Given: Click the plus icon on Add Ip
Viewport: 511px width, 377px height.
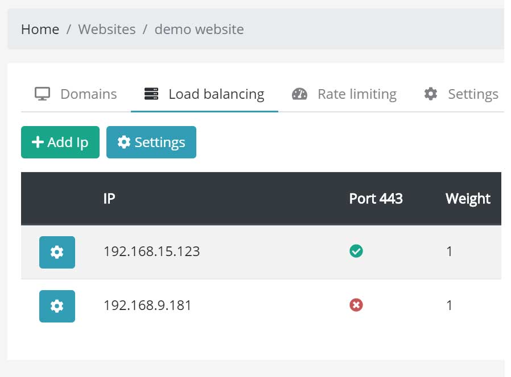Looking at the screenshot, I should pos(38,142).
